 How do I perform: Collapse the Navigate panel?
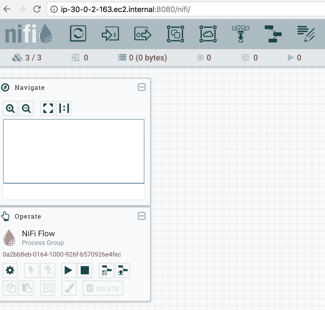[142, 87]
